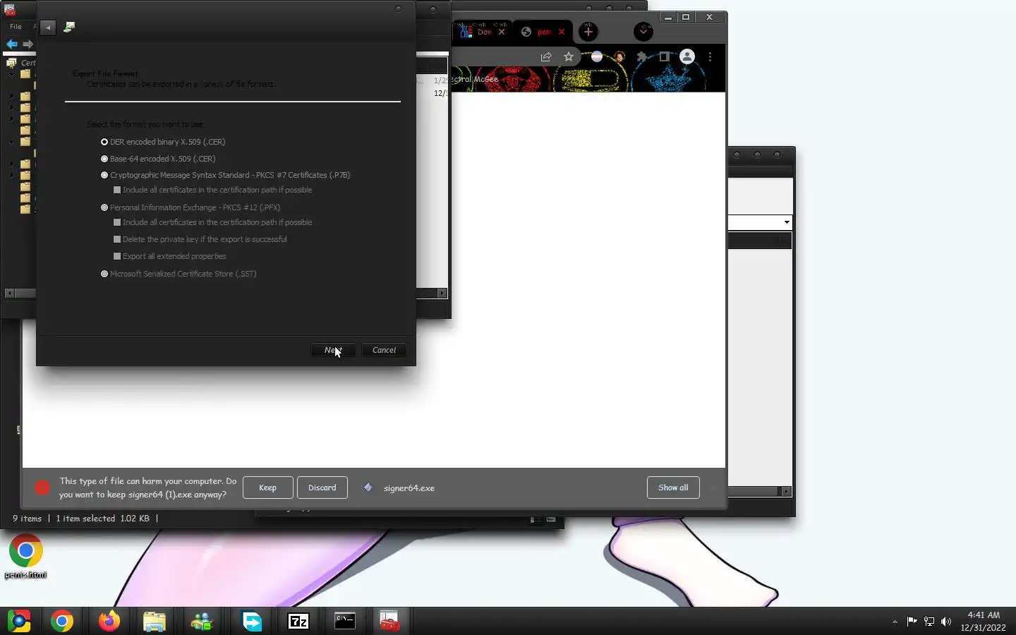The height and width of the screenshot is (635, 1016).
Task: Open the dropdown in the right-side window
Action: (787, 222)
